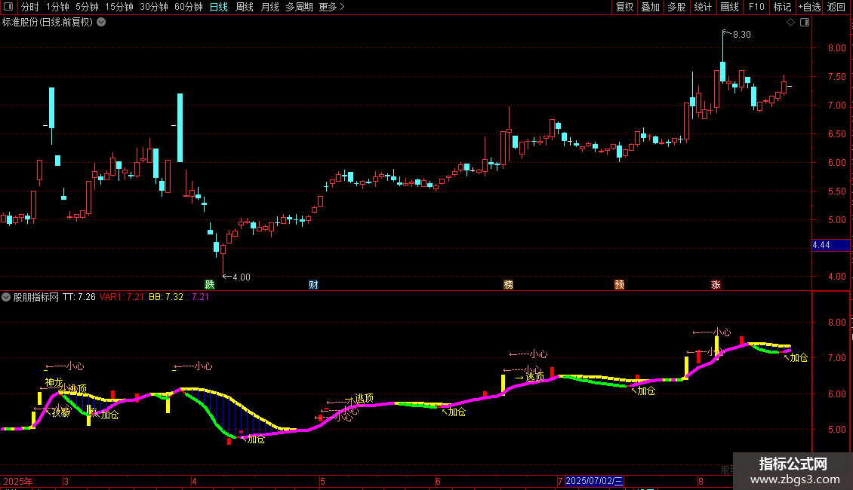Open F10 company info
The width and height of the screenshot is (853, 490).
(756, 7)
